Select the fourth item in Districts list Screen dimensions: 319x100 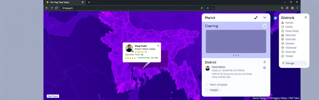[x=289, y=35]
